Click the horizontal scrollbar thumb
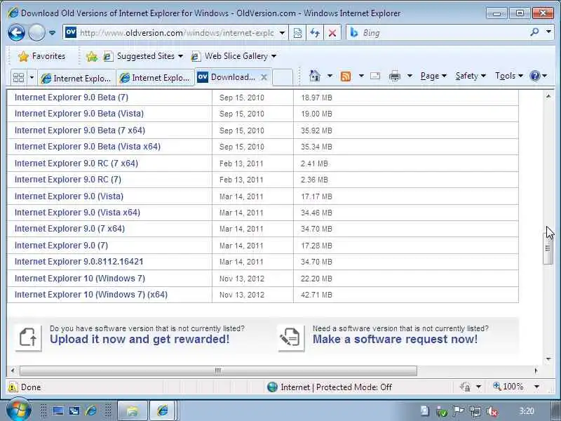This screenshot has width=561, height=421. (218, 370)
